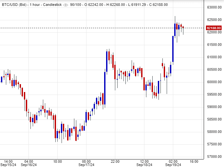The image size is (224, 167).
Task: Click the red 62188.00 current price tag
Action: tap(214, 28)
